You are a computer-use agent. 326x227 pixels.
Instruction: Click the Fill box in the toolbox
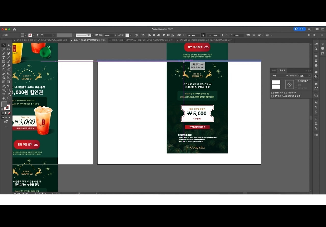[x=4, y=104]
